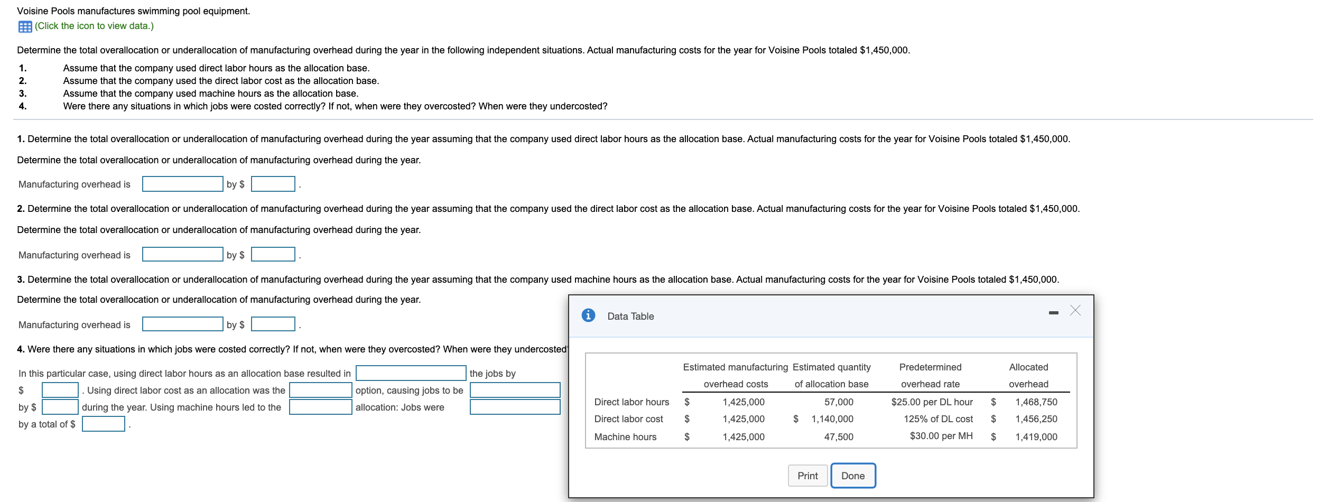
Task: Open the 'Click the icon to view data' link
Action: [94, 26]
